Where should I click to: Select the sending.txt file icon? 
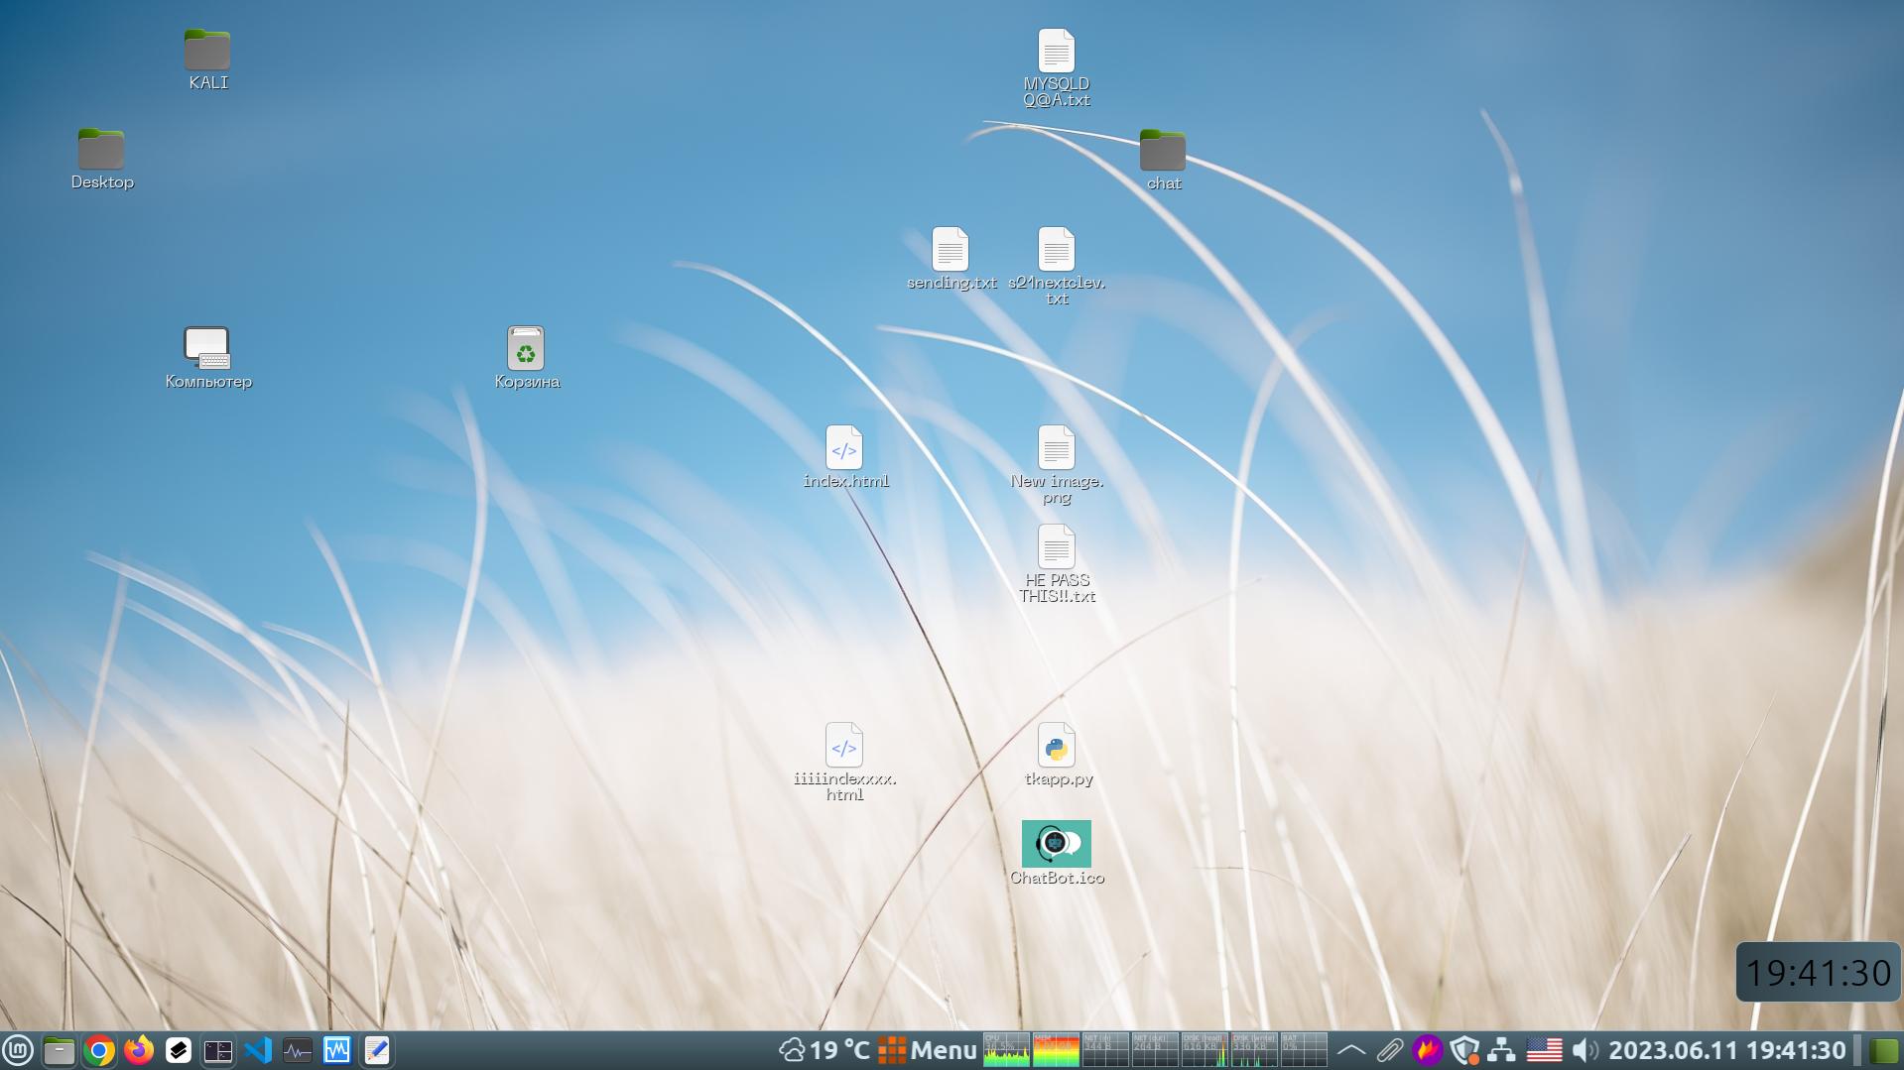951,259
